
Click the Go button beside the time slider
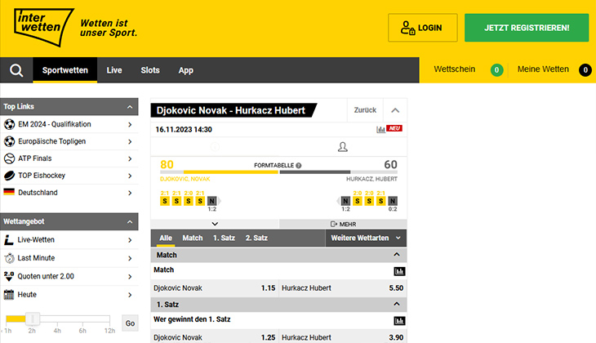pyautogui.click(x=130, y=323)
